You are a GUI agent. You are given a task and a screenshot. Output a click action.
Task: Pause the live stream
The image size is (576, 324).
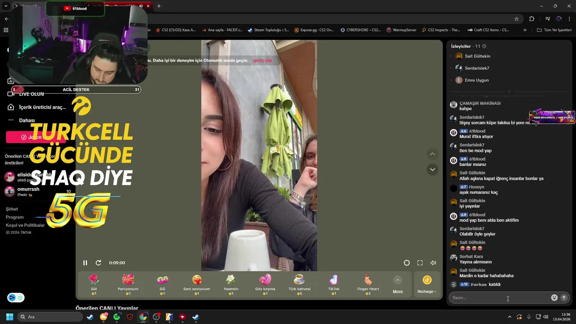coord(85,263)
